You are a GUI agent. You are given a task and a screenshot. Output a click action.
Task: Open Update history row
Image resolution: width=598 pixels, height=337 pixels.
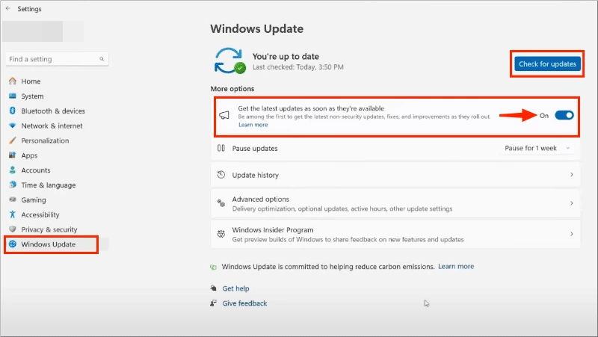click(395, 175)
